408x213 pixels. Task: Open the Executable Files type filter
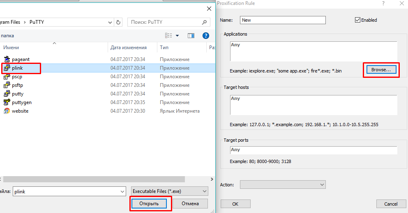[169, 191]
